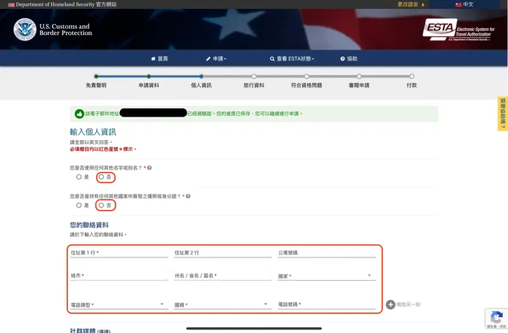Click the US flag icon in top bar

(x=12, y=5)
